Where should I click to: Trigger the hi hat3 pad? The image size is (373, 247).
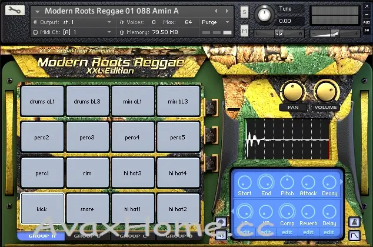[133, 173]
